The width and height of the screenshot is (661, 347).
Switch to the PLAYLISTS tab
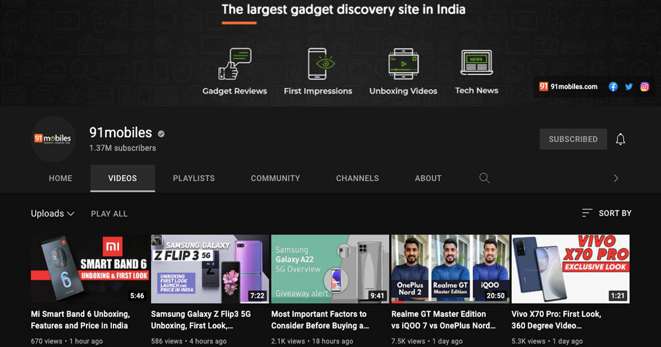click(194, 178)
